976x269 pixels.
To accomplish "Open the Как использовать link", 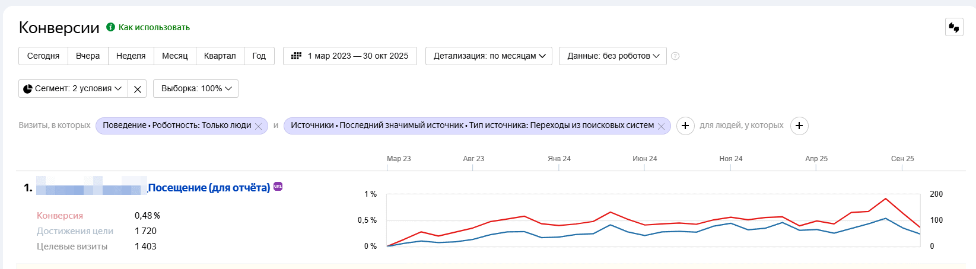I will [x=154, y=27].
